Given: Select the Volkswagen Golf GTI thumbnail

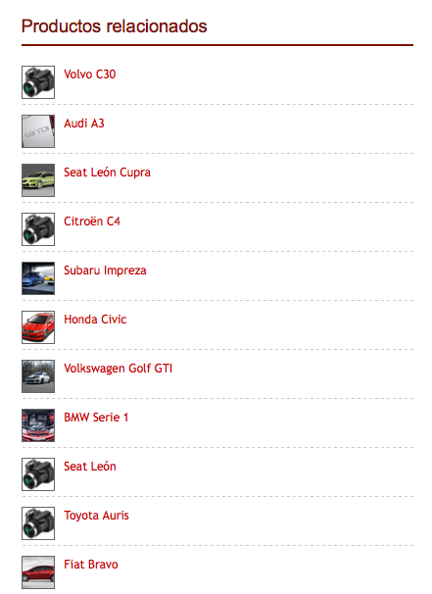Looking at the screenshot, I should point(38,376).
